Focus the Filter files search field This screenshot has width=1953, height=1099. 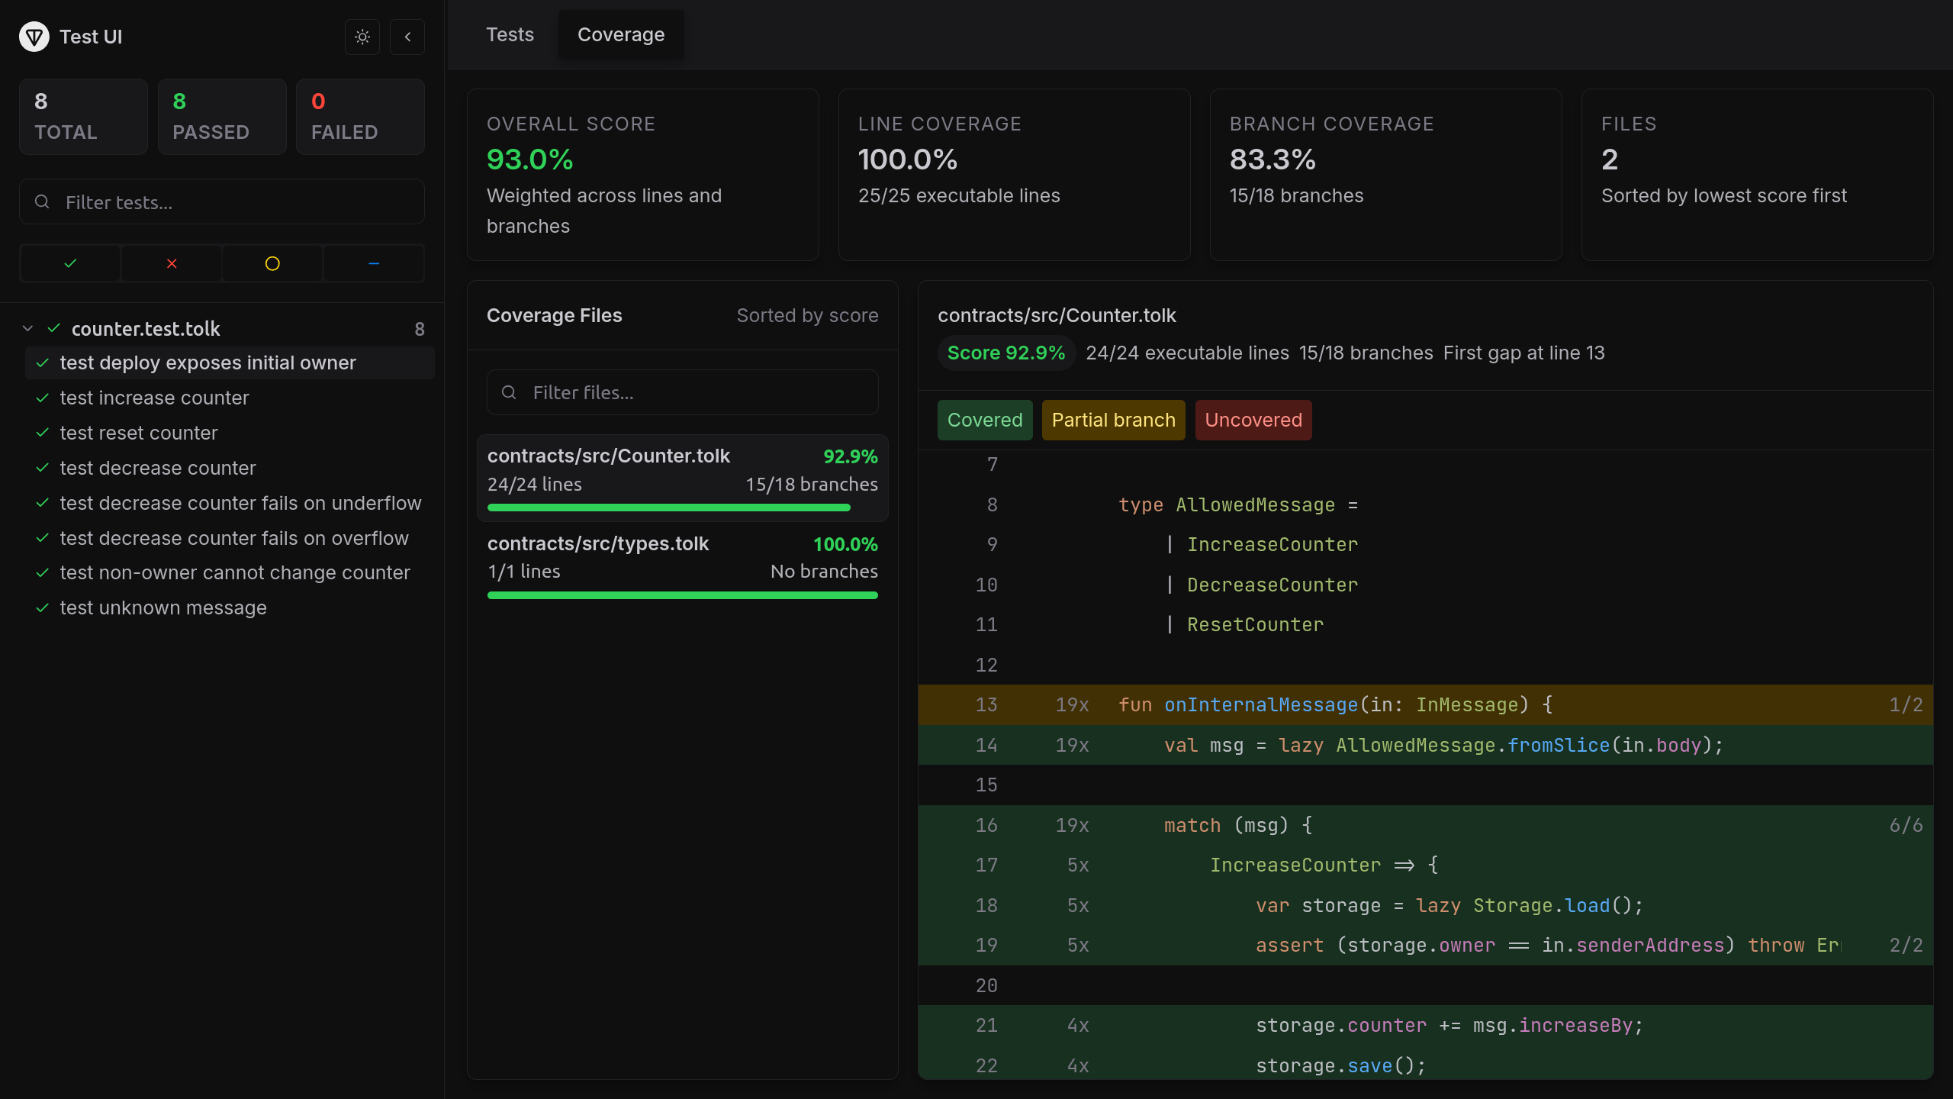[x=683, y=392]
